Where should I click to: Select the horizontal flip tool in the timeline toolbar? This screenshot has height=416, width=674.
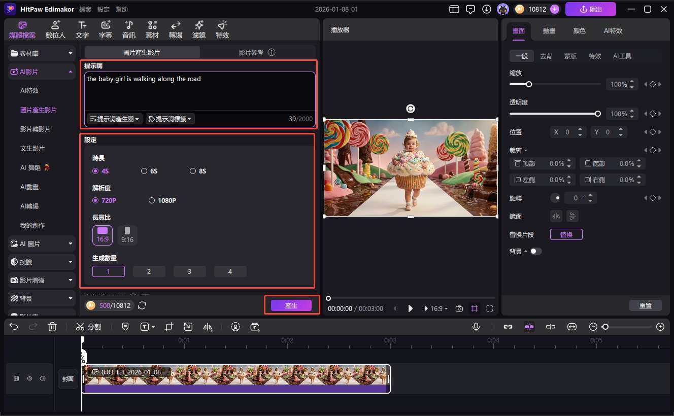(x=208, y=327)
